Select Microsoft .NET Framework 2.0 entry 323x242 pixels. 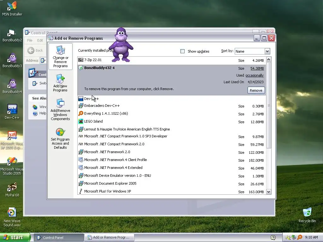coord(172,152)
